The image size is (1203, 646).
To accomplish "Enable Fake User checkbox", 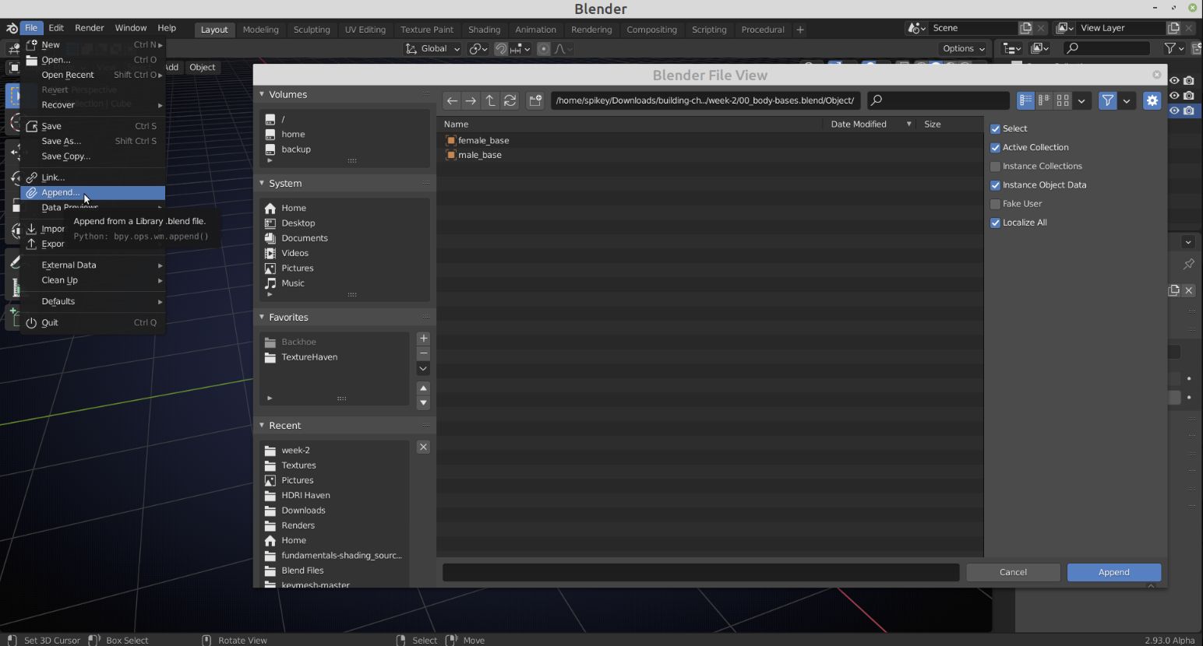I will pos(995,204).
